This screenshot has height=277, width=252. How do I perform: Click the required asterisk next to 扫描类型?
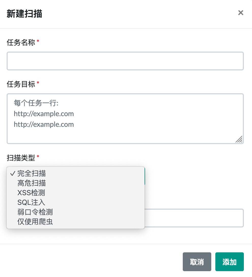coord(38,156)
